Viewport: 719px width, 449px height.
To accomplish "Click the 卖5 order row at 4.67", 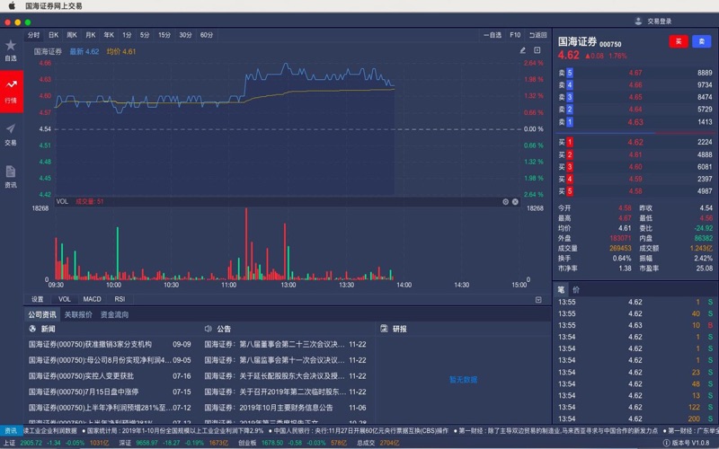I will (635, 73).
